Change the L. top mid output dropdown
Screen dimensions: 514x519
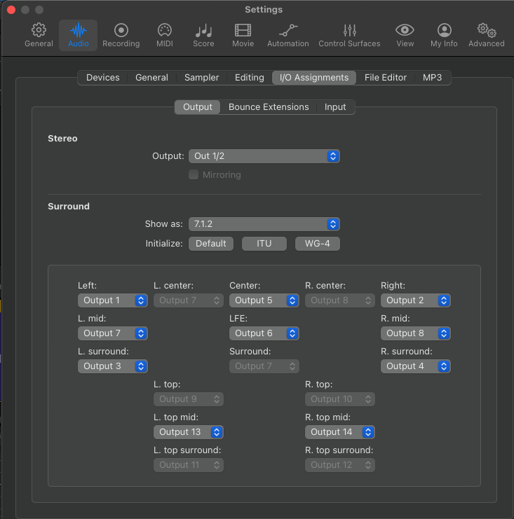188,432
